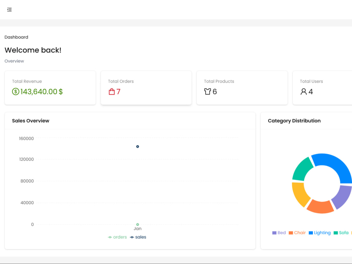Click the 143,640.00 $ revenue value
The width and height of the screenshot is (352, 264).
pyautogui.click(x=42, y=92)
